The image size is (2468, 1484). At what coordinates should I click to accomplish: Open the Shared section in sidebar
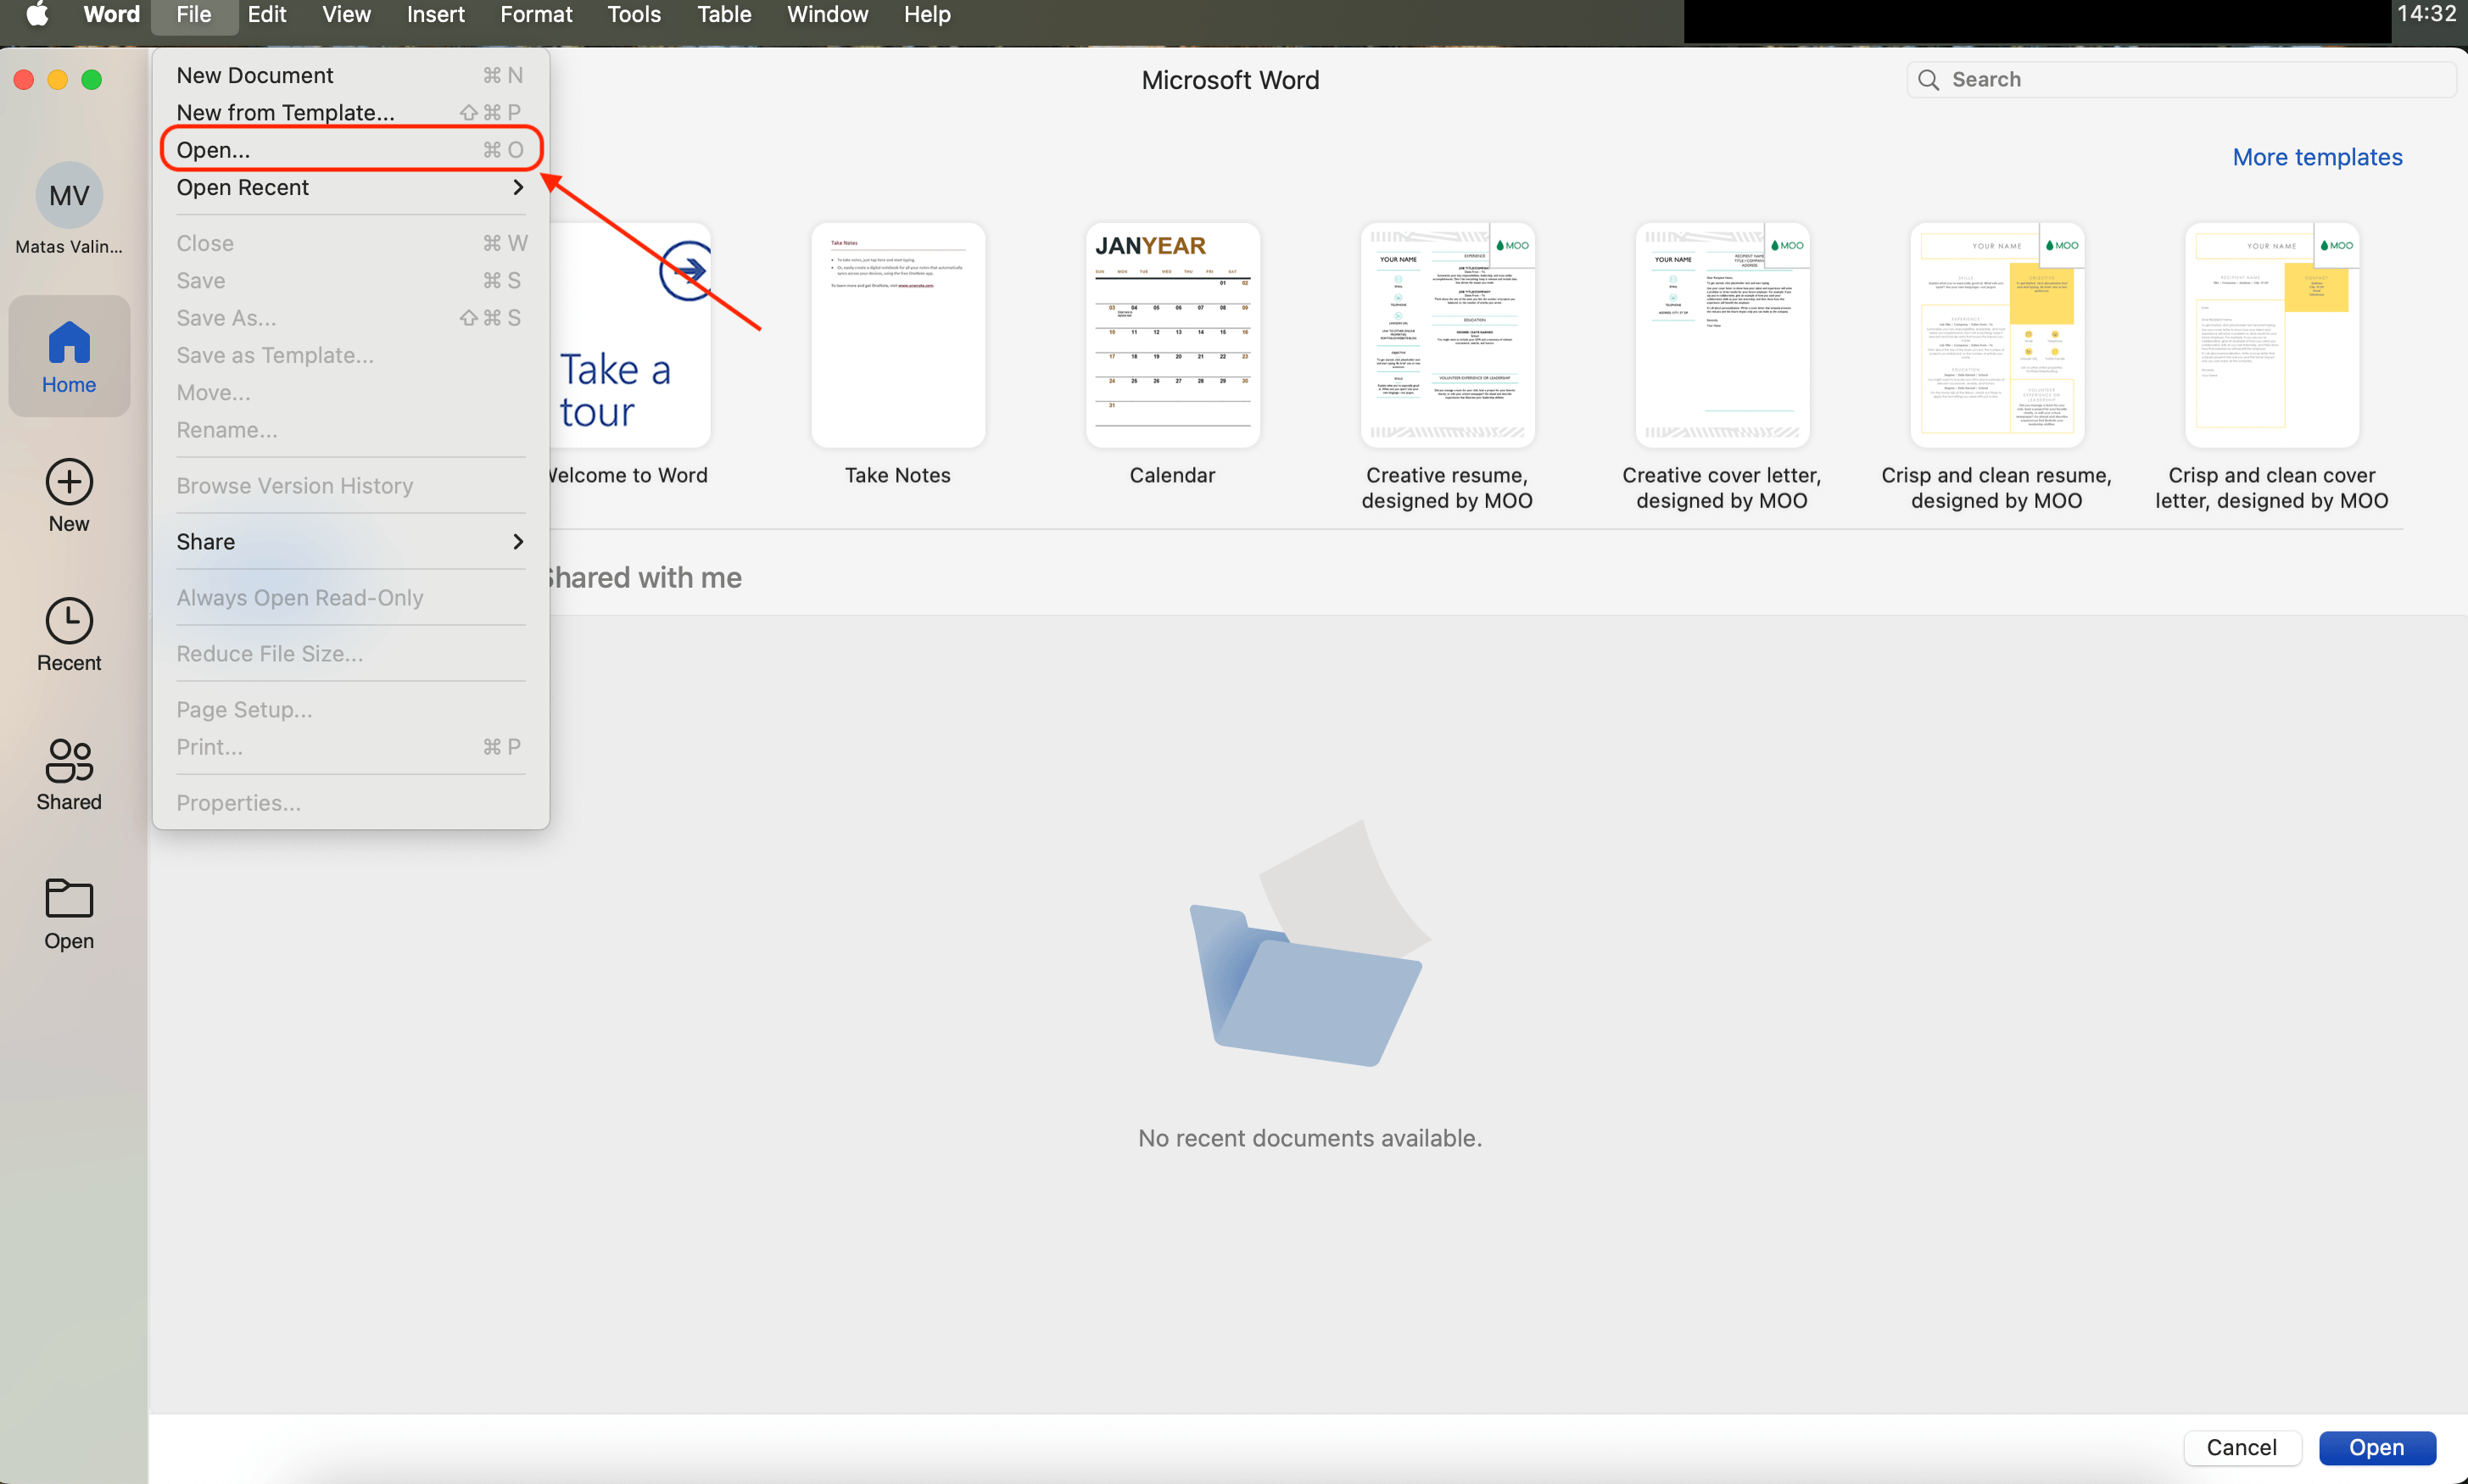pyautogui.click(x=69, y=774)
